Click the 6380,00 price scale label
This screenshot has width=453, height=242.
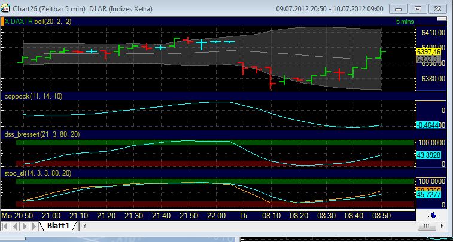pos(433,78)
